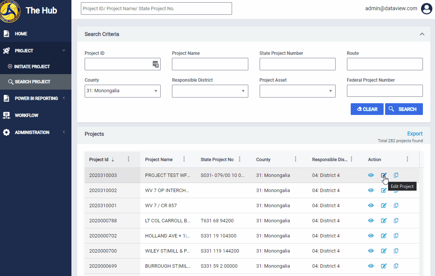Open the Project ID picker icon
The width and height of the screenshot is (435, 276).
pyautogui.click(x=156, y=64)
